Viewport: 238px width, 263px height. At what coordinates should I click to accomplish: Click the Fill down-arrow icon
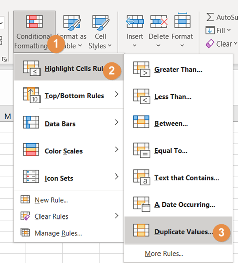click(210, 30)
